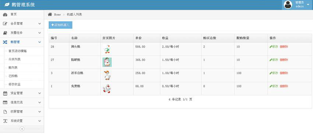Click the Home house icon in breadcrumb

(x=50, y=14)
